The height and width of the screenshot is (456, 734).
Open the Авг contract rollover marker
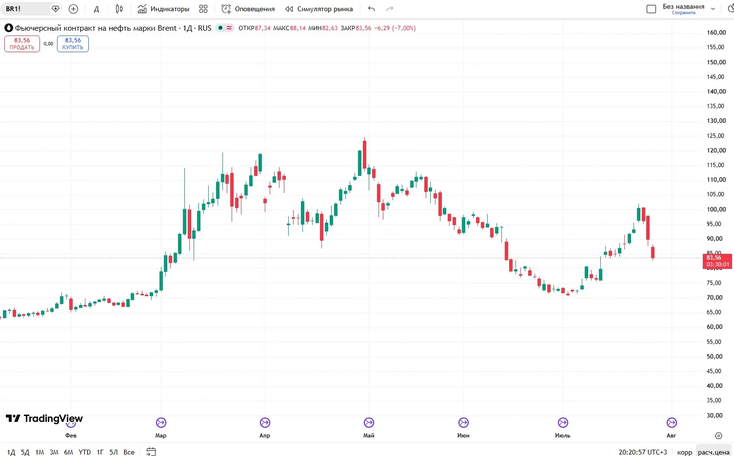pyautogui.click(x=672, y=422)
